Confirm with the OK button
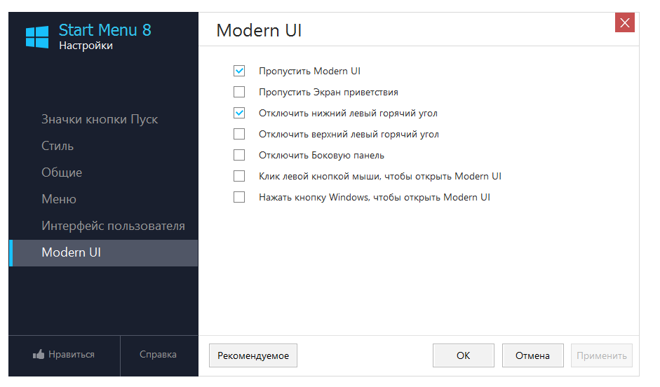Viewport: 660px width, 387px height. click(463, 355)
